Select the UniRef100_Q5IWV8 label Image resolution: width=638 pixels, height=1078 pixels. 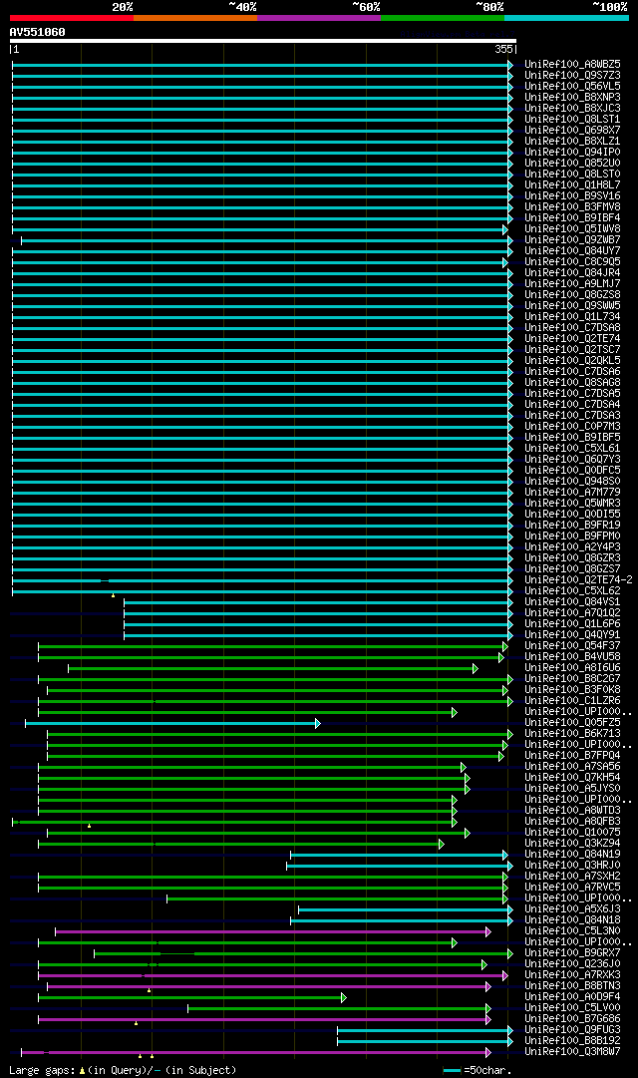572,229
